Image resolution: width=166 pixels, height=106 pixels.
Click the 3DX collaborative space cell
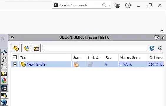click(156, 64)
